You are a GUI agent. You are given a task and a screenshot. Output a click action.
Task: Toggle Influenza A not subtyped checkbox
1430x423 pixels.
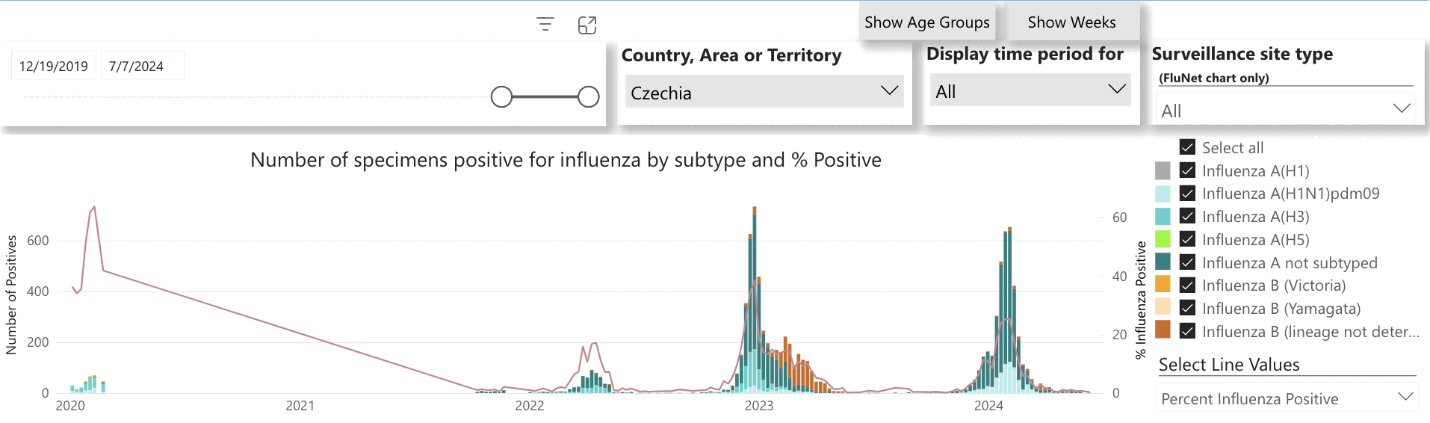tap(1187, 262)
